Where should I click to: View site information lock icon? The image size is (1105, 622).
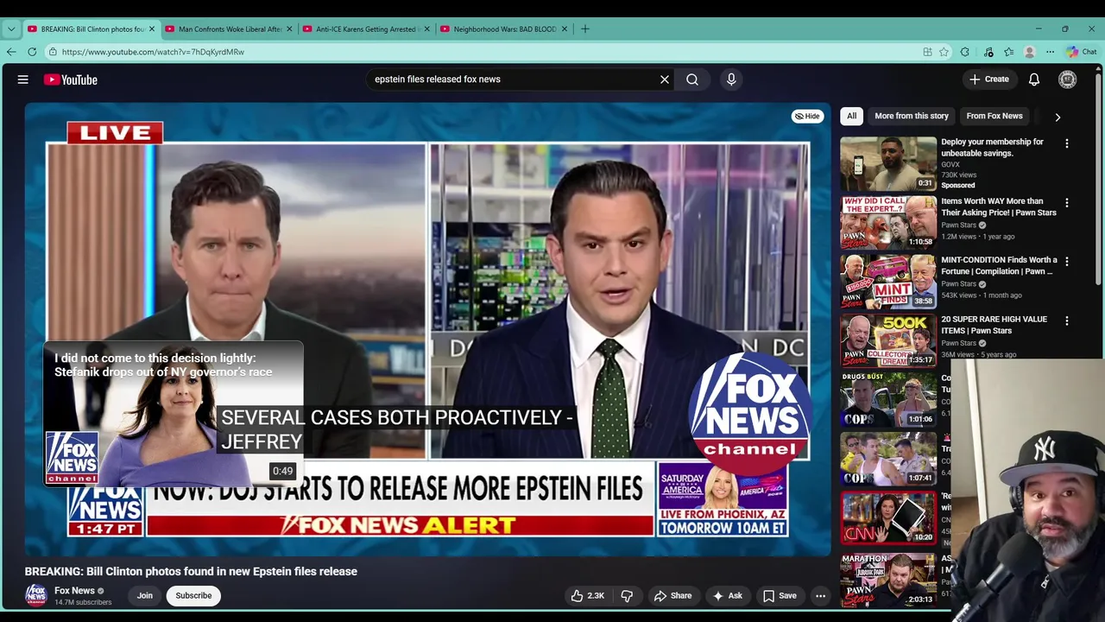pos(52,52)
